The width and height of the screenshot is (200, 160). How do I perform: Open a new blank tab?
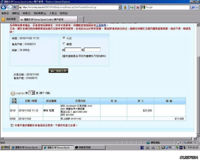pyautogui.click(x=81, y=19)
